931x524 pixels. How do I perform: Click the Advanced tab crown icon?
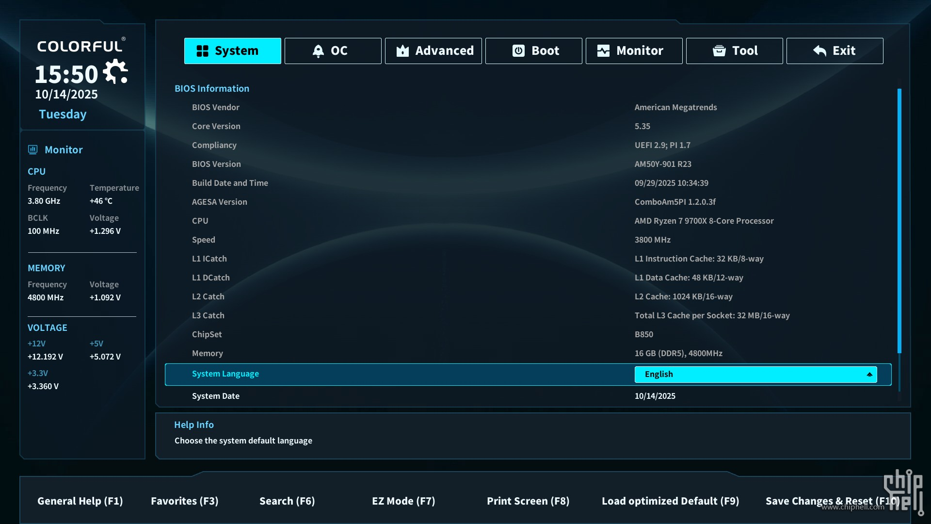pyautogui.click(x=402, y=51)
